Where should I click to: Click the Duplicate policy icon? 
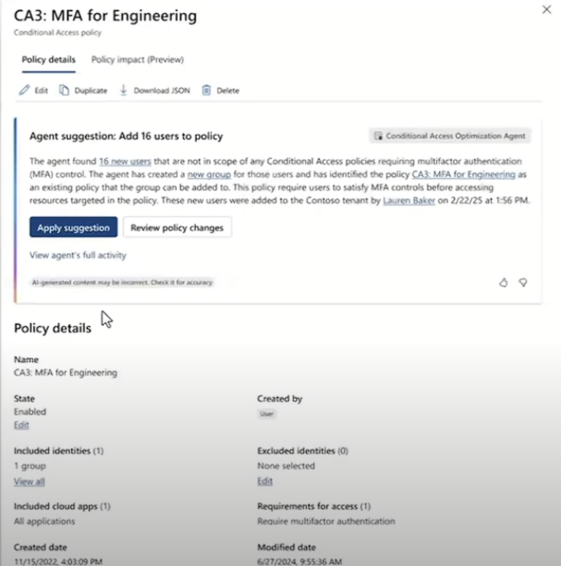(65, 90)
